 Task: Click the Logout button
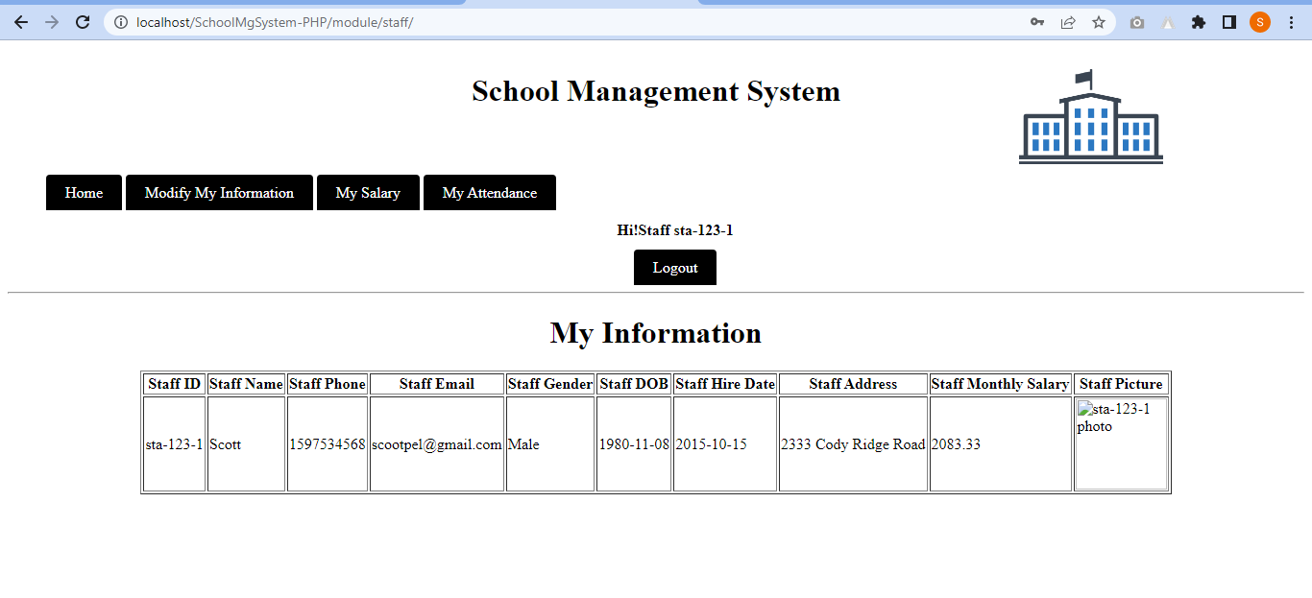[674, 267]
